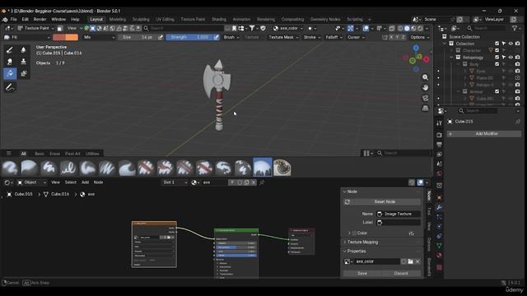Open the Stroke dropdown
This screenshot has height=296, width=527.
[x=312, y=37]
